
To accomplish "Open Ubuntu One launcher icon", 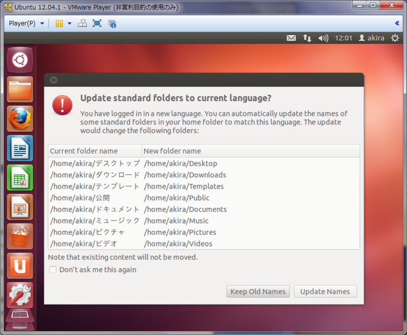I will click(20, 266).
